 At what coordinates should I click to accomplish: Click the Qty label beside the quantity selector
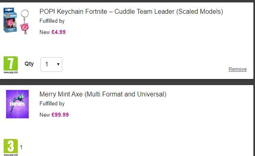pos(29,64)
